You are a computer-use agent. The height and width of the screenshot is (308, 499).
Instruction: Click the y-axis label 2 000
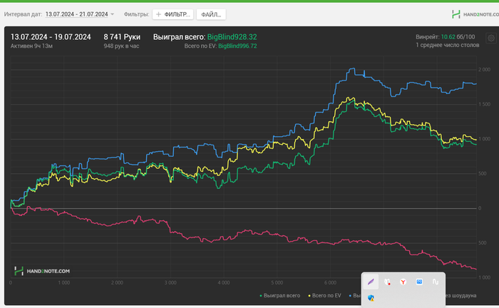pyautogui.click(x=484, y=70)
